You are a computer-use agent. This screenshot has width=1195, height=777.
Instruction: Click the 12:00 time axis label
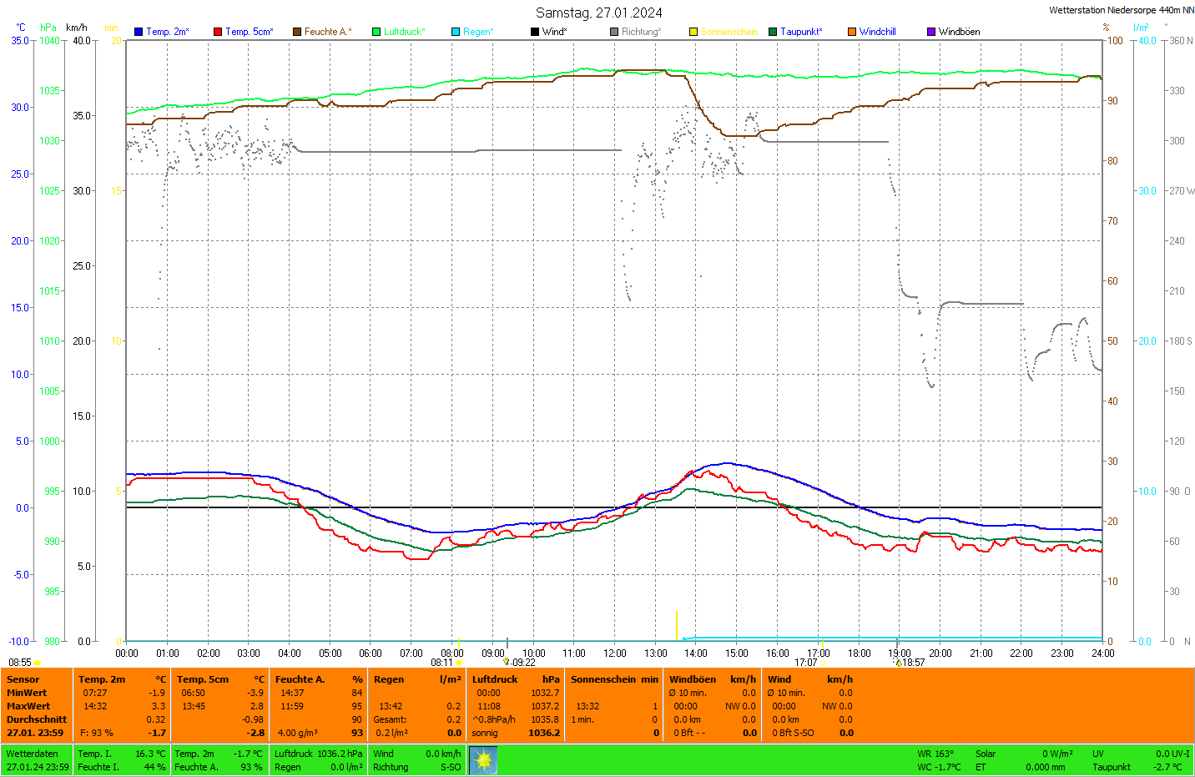pos(615,653)
